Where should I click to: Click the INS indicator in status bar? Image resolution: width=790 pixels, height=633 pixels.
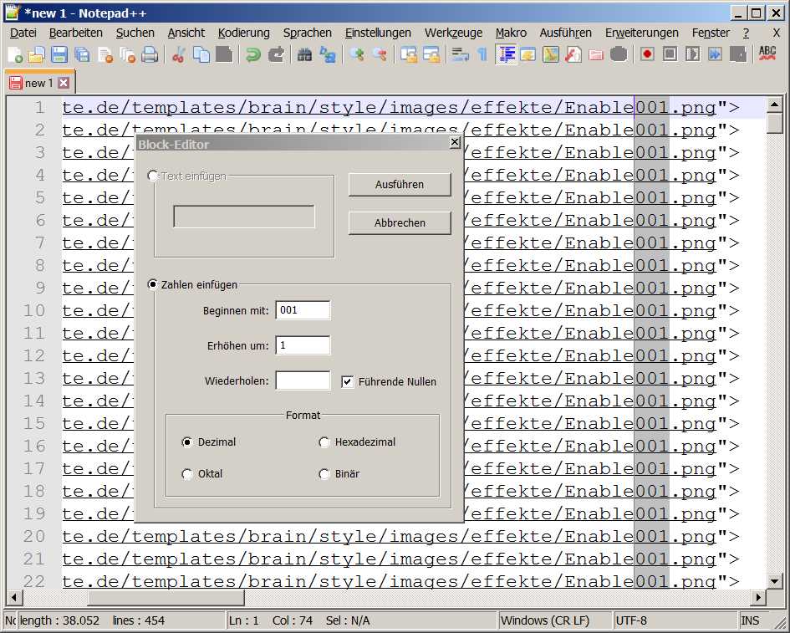click(750, 620)
